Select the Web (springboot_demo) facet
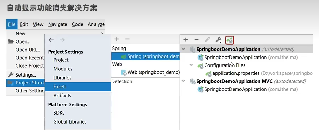Image resolution: width=319 pixels, height=132 pixels. point(153,72)
